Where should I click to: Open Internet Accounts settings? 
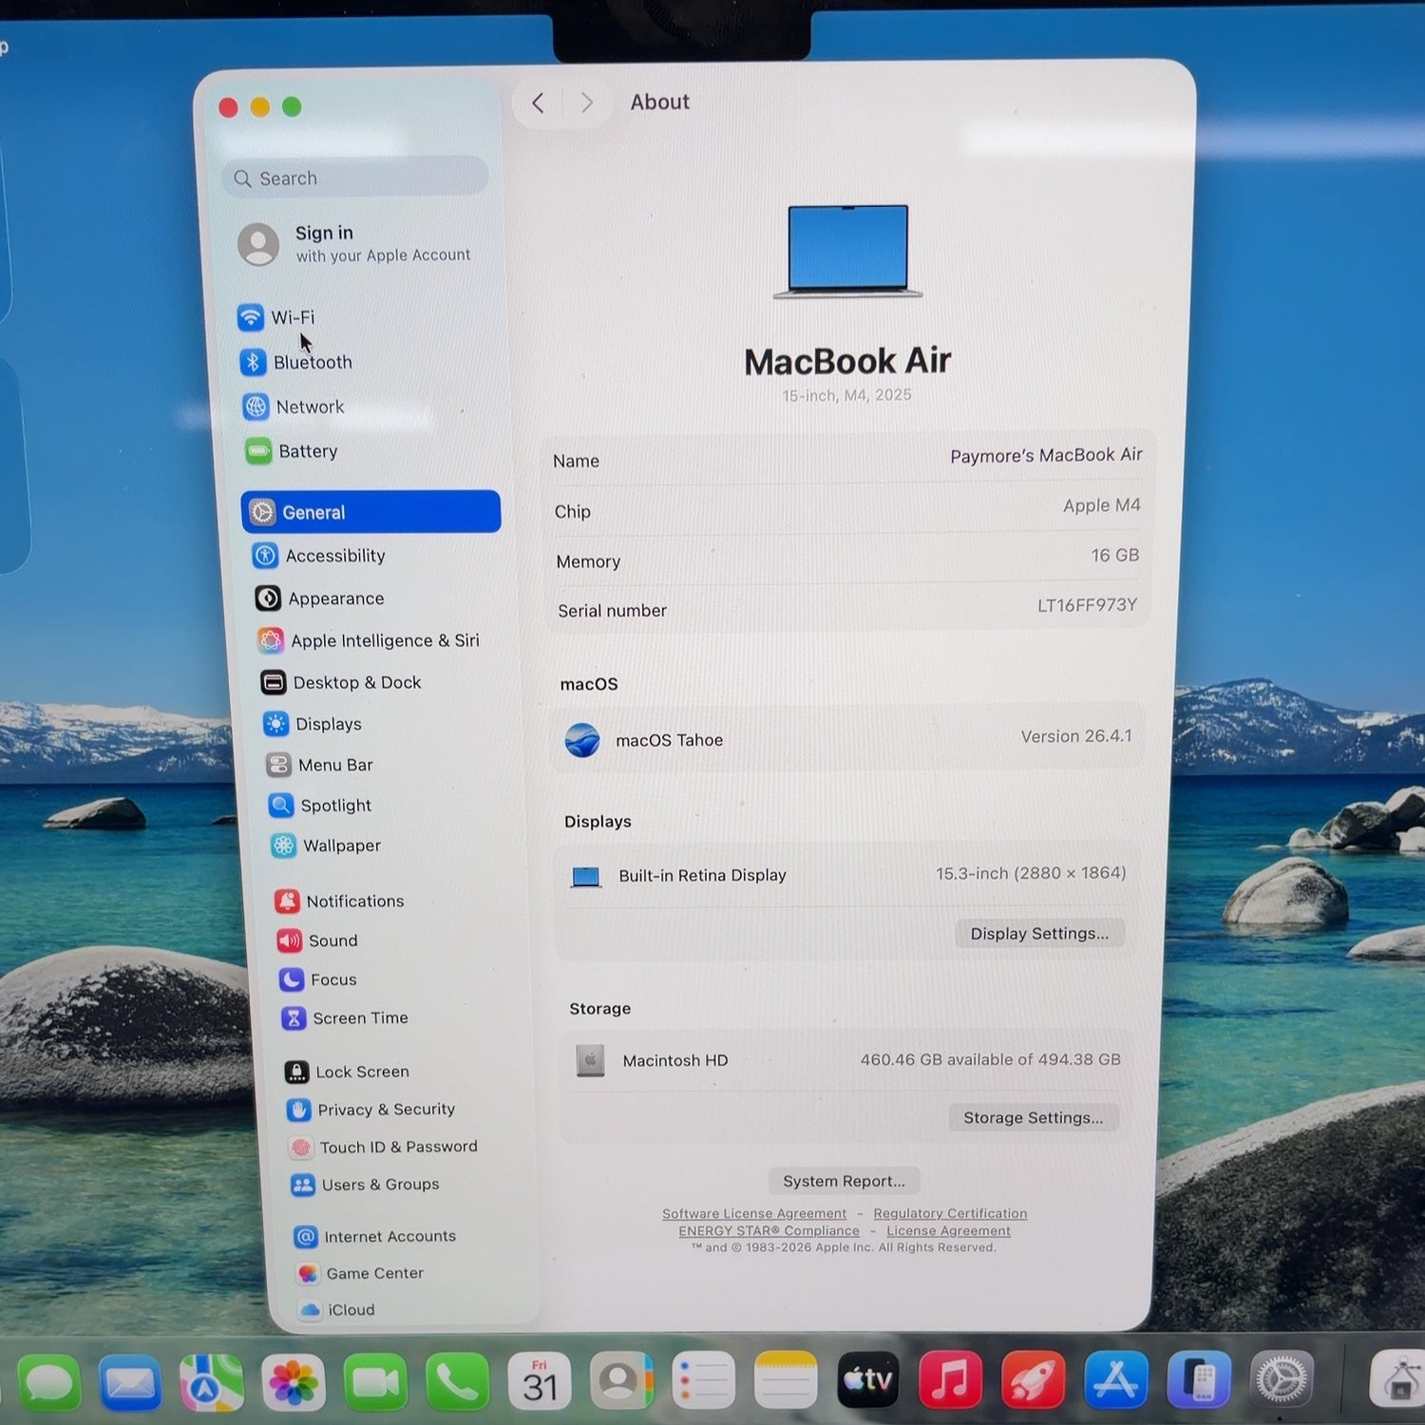click(374, 1236)
